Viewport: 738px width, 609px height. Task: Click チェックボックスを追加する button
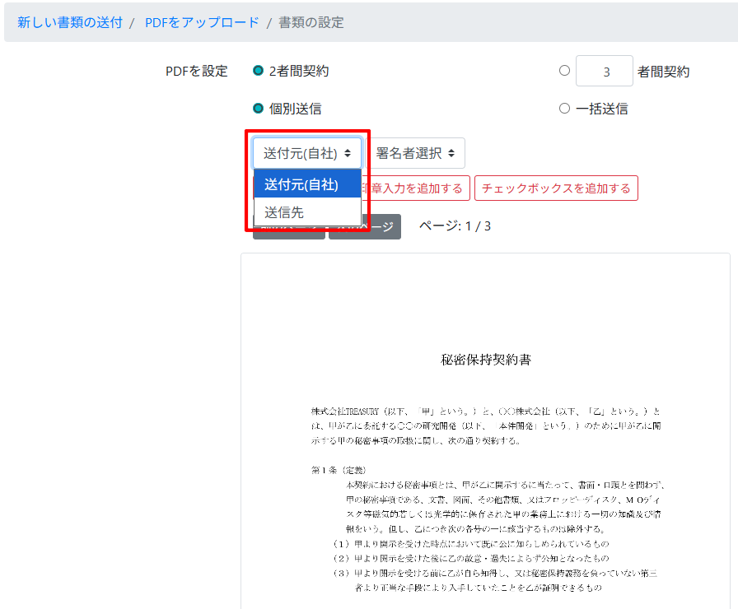pos(556,188)
